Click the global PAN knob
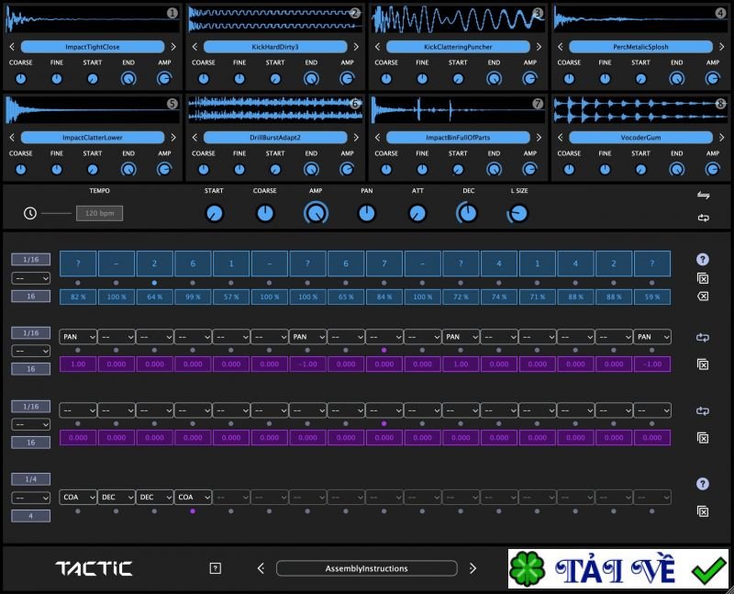This screenshot has width=734, height=594. click(366, 214)
